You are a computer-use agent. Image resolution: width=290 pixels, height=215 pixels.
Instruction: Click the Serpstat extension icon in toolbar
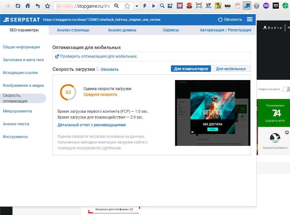point(247,6)
